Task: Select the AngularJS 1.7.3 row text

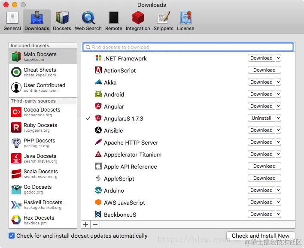Action: click(124, 118)
